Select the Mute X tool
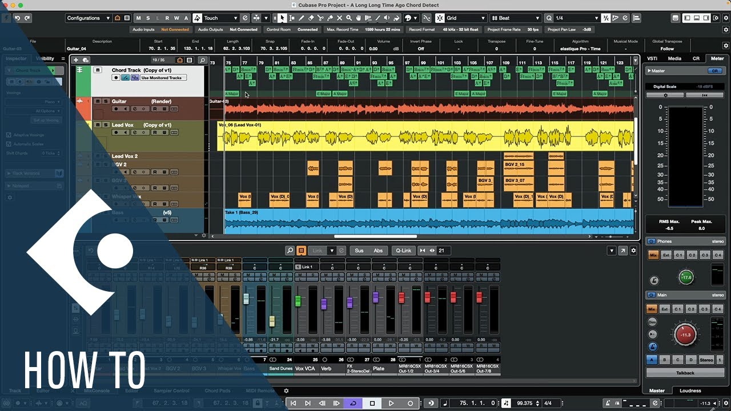 (339, 18)
